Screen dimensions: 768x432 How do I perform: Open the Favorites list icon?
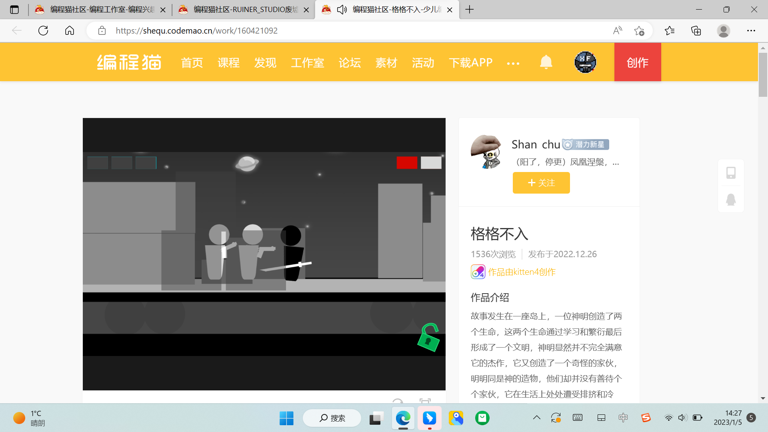(670, 30)
